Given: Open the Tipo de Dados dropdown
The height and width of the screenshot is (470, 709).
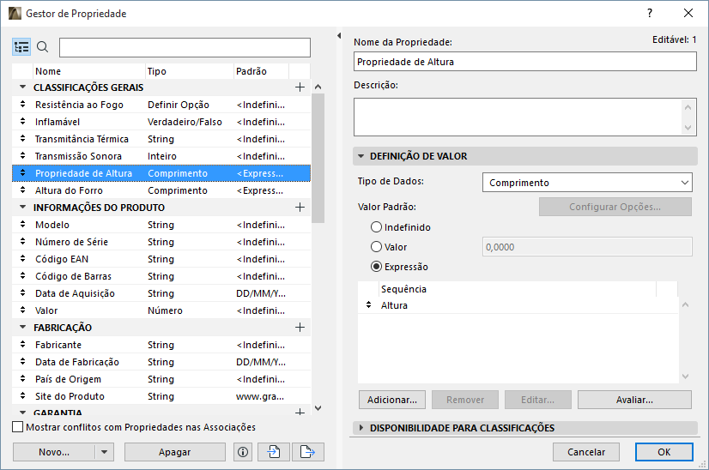Looking at the screenshot, I should 587,183.
